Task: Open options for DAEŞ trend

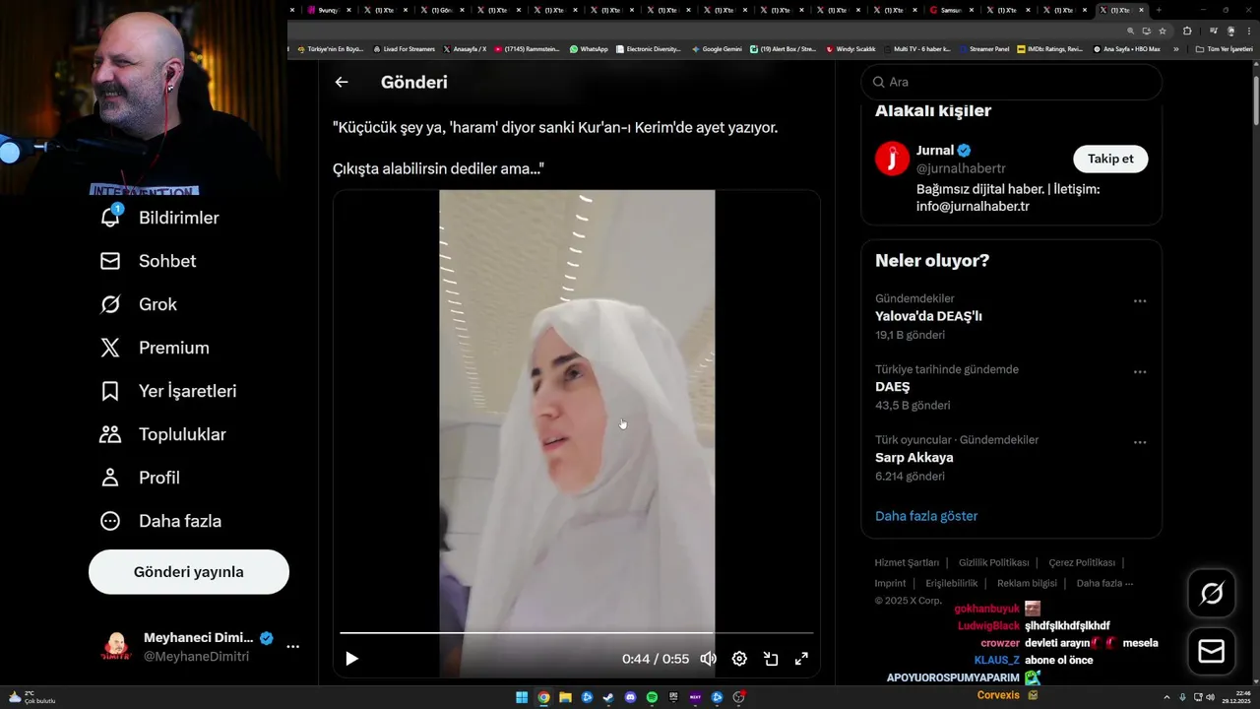Action: coord(1140,372)
